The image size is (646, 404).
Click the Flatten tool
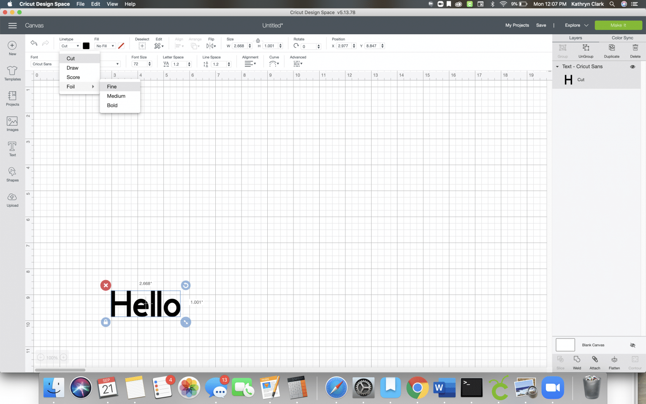tap(614, 359)
